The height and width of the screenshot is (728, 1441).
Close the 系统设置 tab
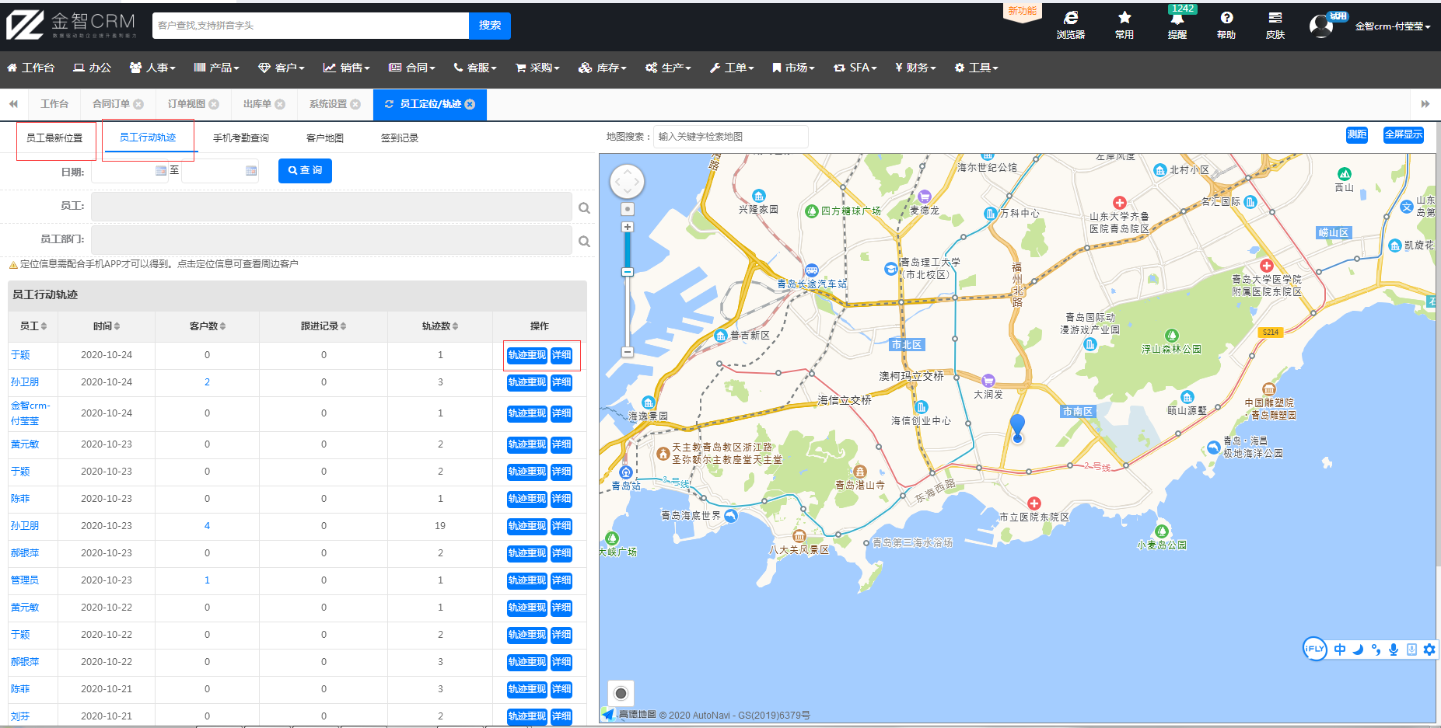coord(355,104)
